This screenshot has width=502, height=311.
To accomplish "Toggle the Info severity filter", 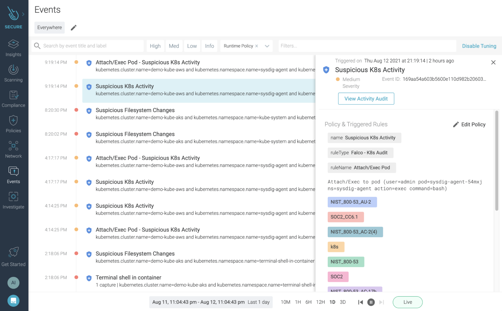I will pos(209,46).
